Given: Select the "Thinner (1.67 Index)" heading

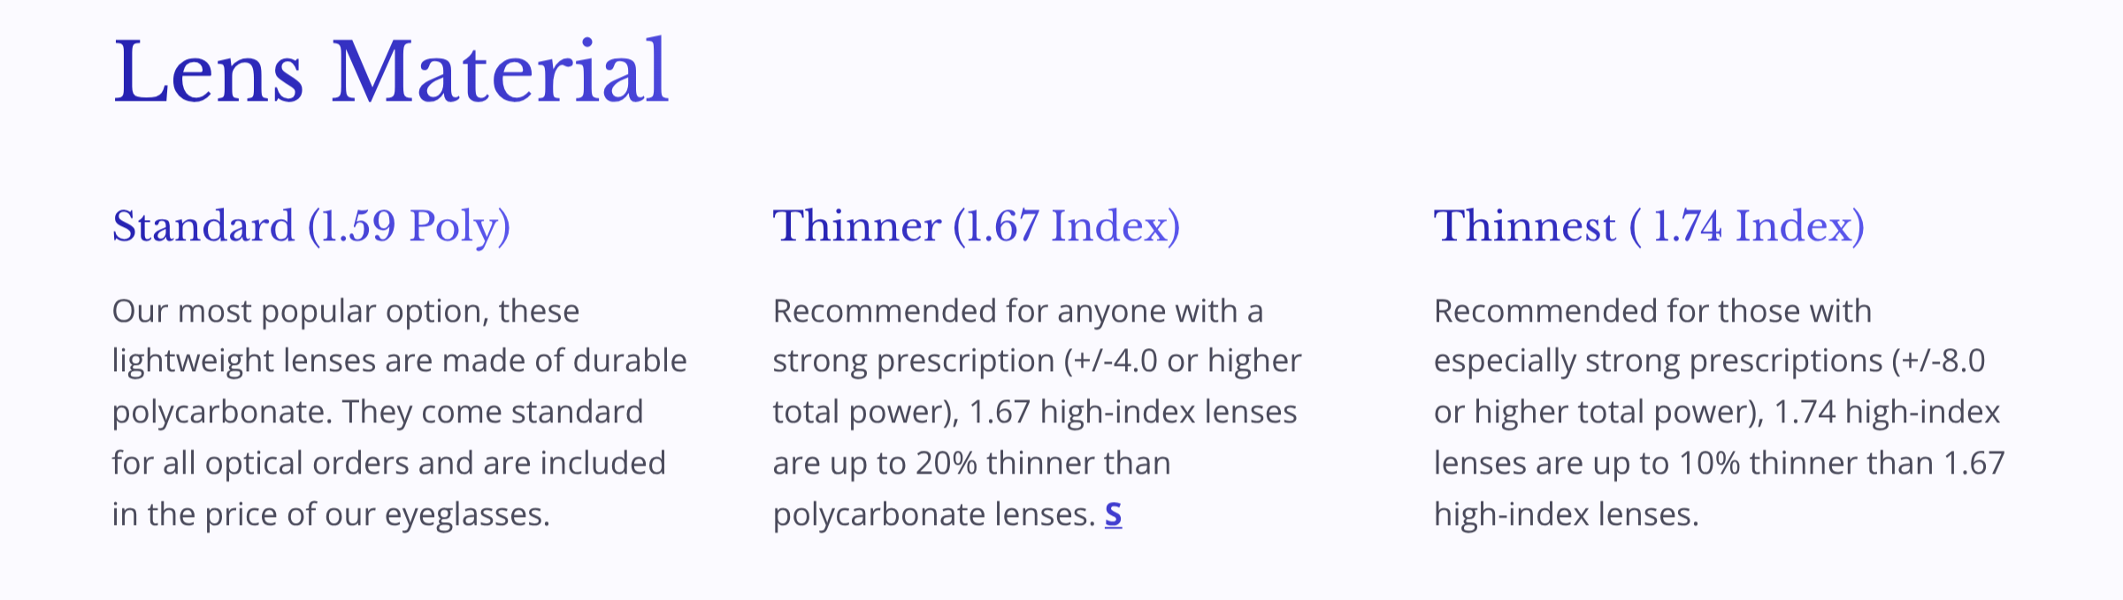Looking at the screenshot, I should [976, 226].
